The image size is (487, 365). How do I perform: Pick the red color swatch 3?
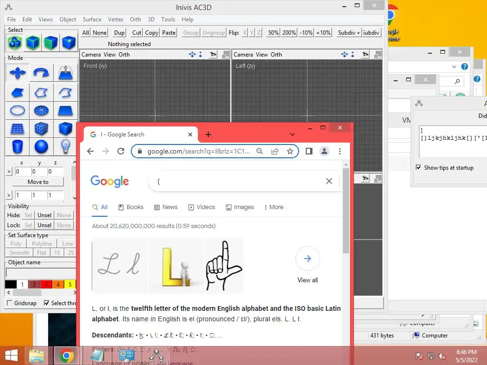[46, 284]
